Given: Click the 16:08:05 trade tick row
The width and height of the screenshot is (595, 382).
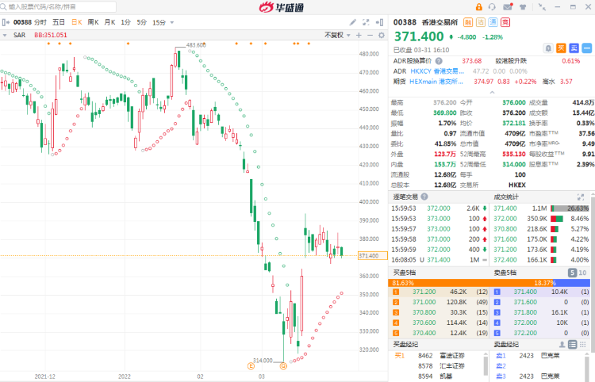Looking at the screenshot, I should [439, 260].
